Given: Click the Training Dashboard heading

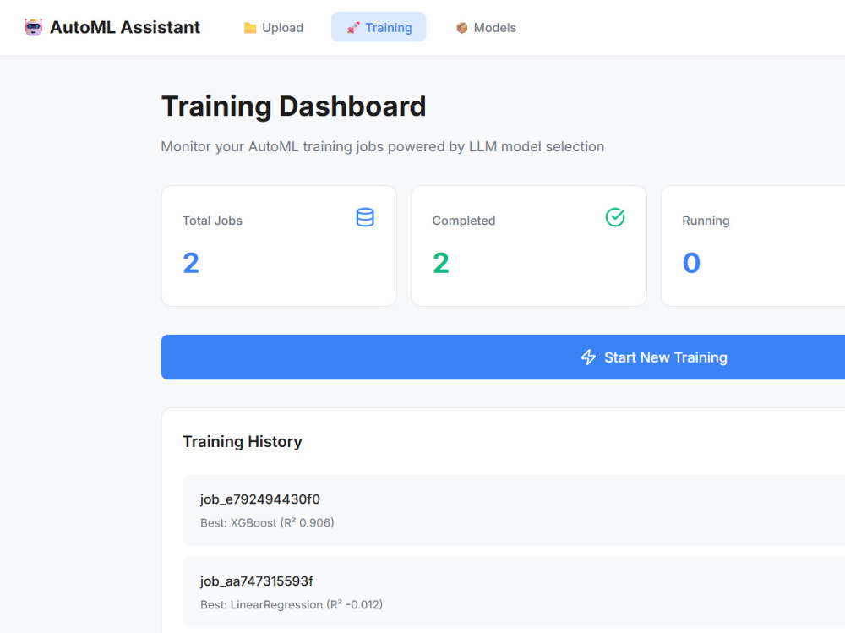Looking at the screenshot, I should coord(294,106).
